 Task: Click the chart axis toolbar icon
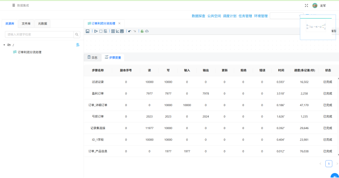coord(118,31)
